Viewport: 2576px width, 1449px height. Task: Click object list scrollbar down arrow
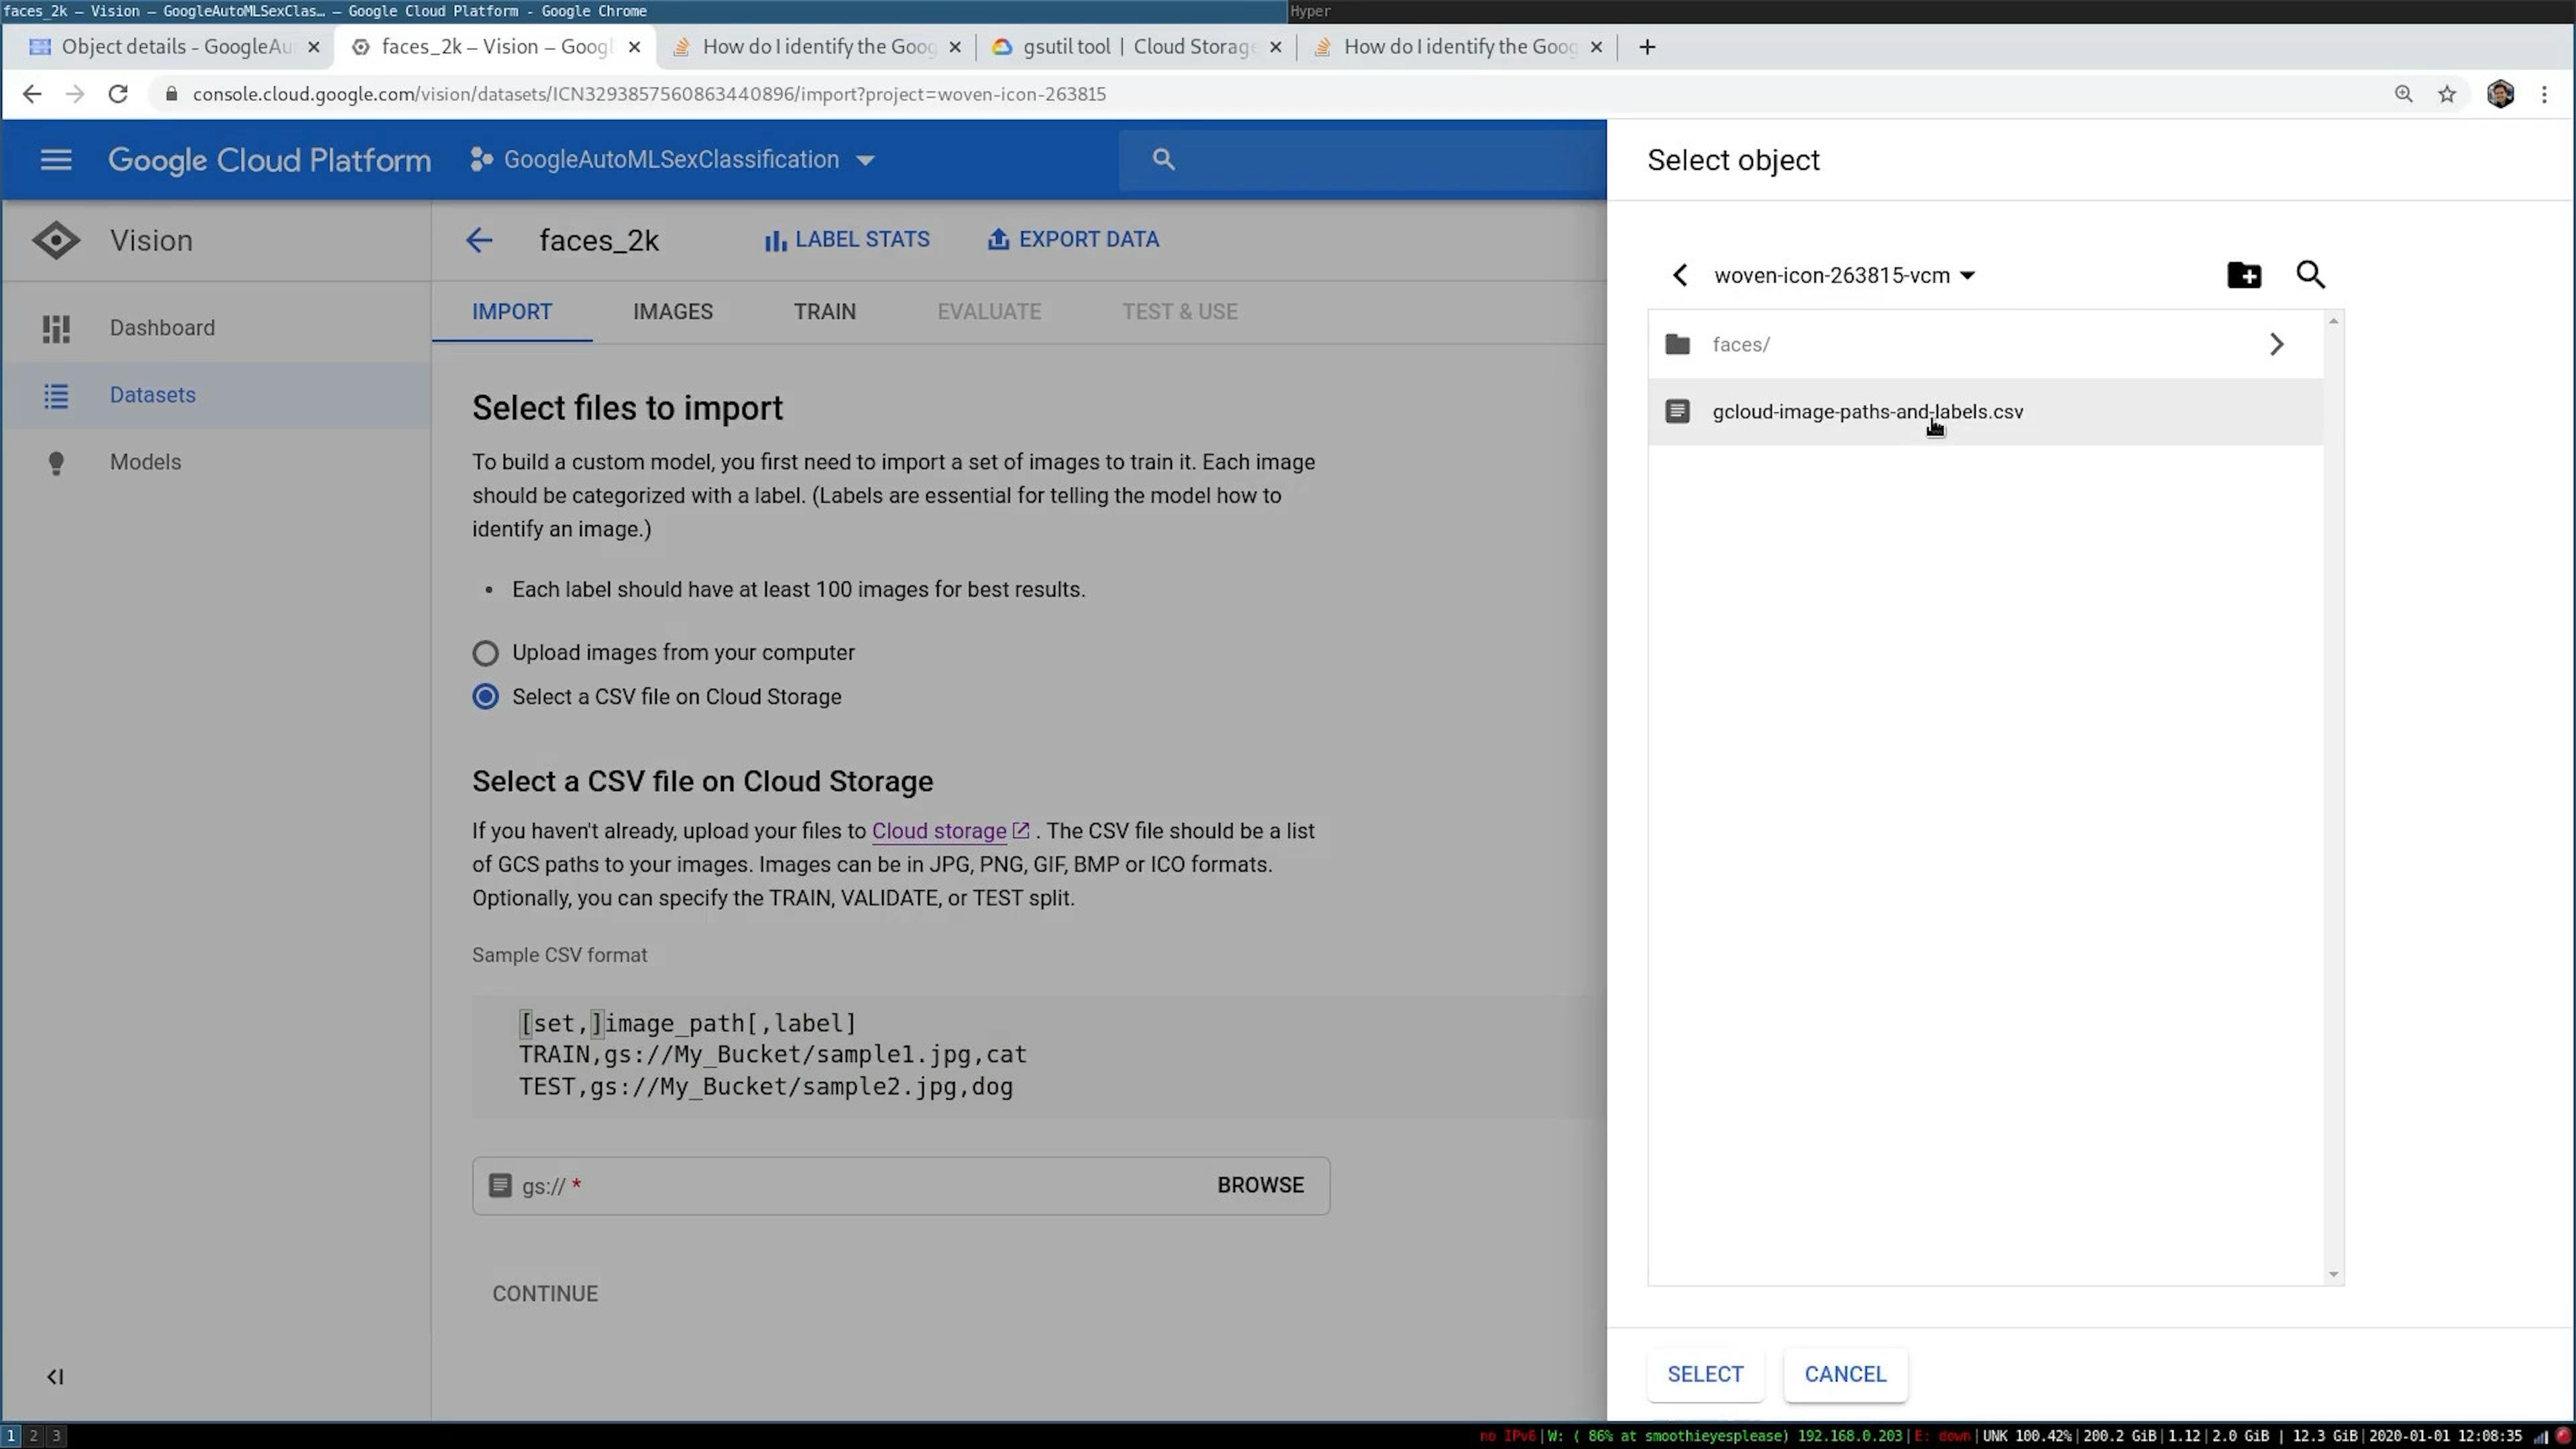point(2333,1275)
